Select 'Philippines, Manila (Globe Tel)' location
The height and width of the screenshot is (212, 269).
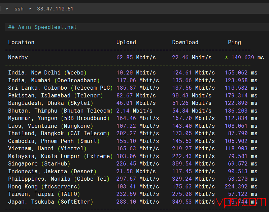click(59, 179)
